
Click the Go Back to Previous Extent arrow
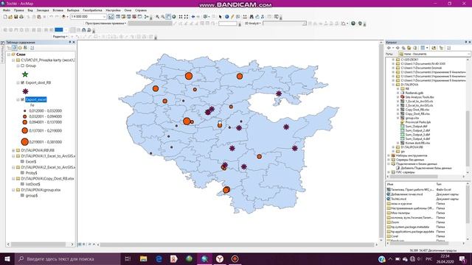point(193,17)
